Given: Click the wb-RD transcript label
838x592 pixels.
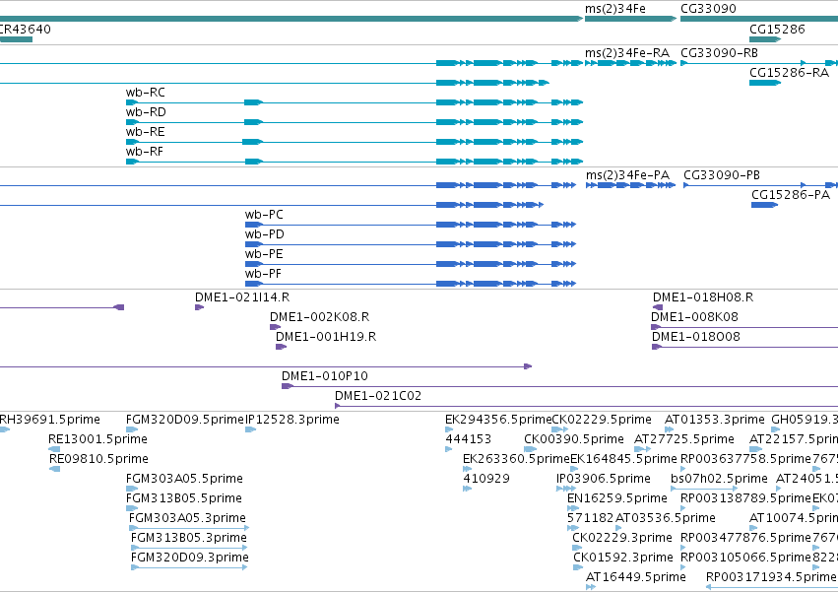Looking at the screenshot, I should click(146, 111).
